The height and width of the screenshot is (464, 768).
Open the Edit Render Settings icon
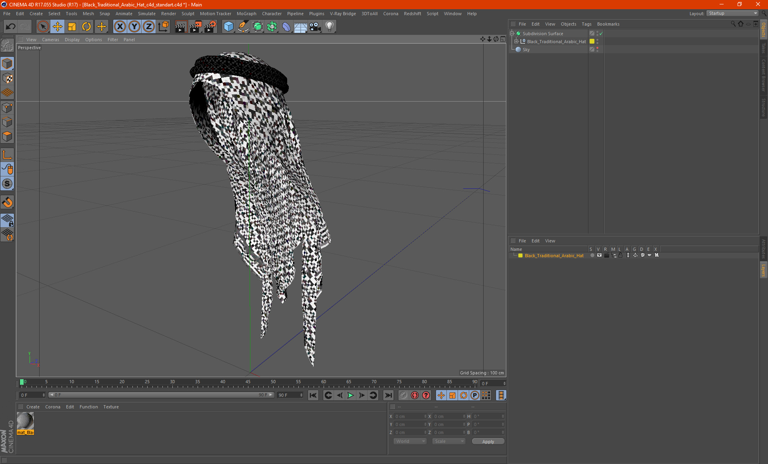(210, 27)
